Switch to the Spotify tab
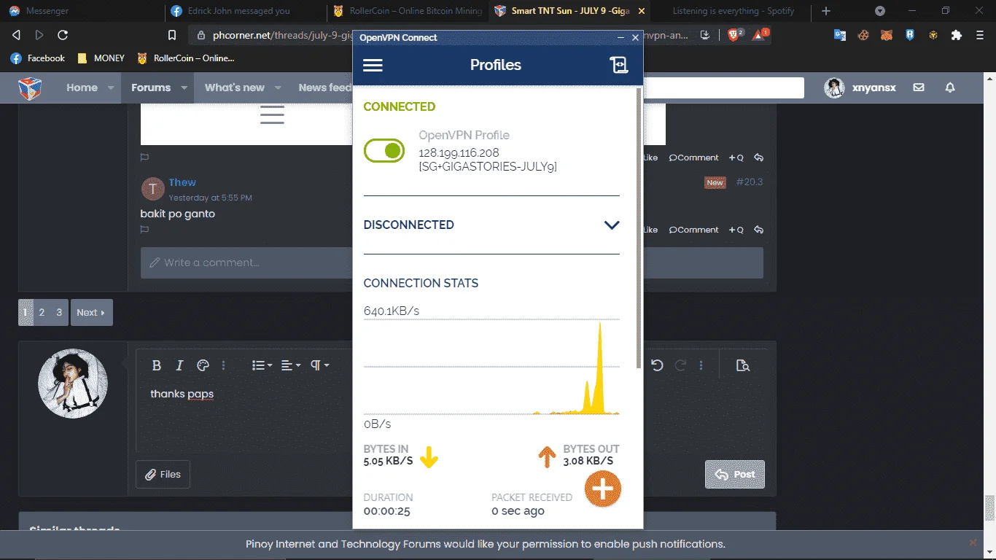Image resolution: width=996 pixels, height=560 pixels. (732, 11)
